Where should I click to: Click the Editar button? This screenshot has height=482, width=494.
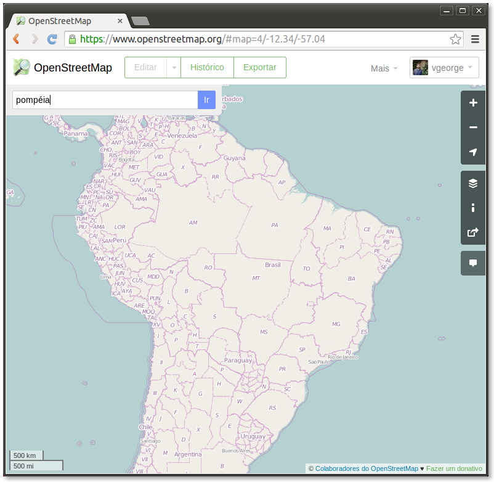tap(145, 67)
